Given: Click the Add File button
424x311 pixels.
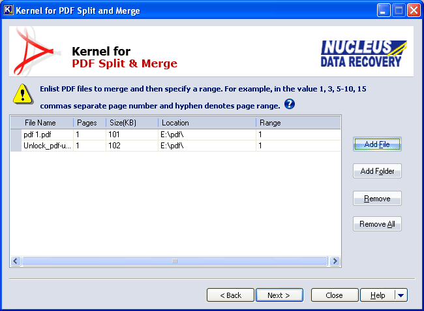Looking at the screenshot, I should pos(377,144).
